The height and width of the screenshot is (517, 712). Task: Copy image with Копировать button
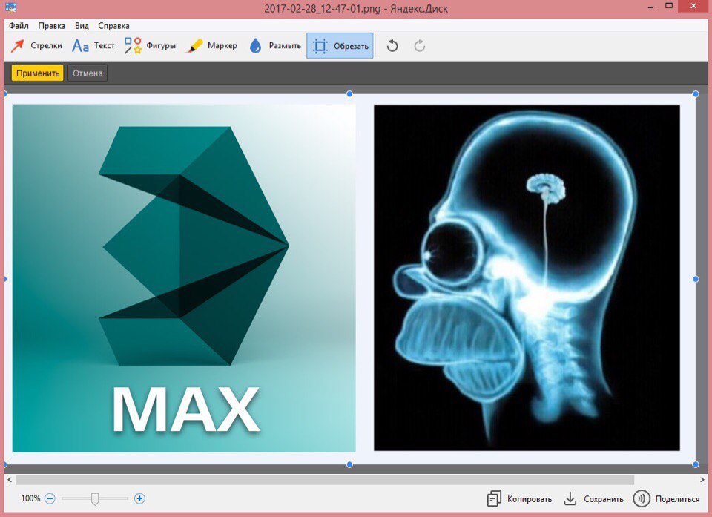click(x=519, y=499)
